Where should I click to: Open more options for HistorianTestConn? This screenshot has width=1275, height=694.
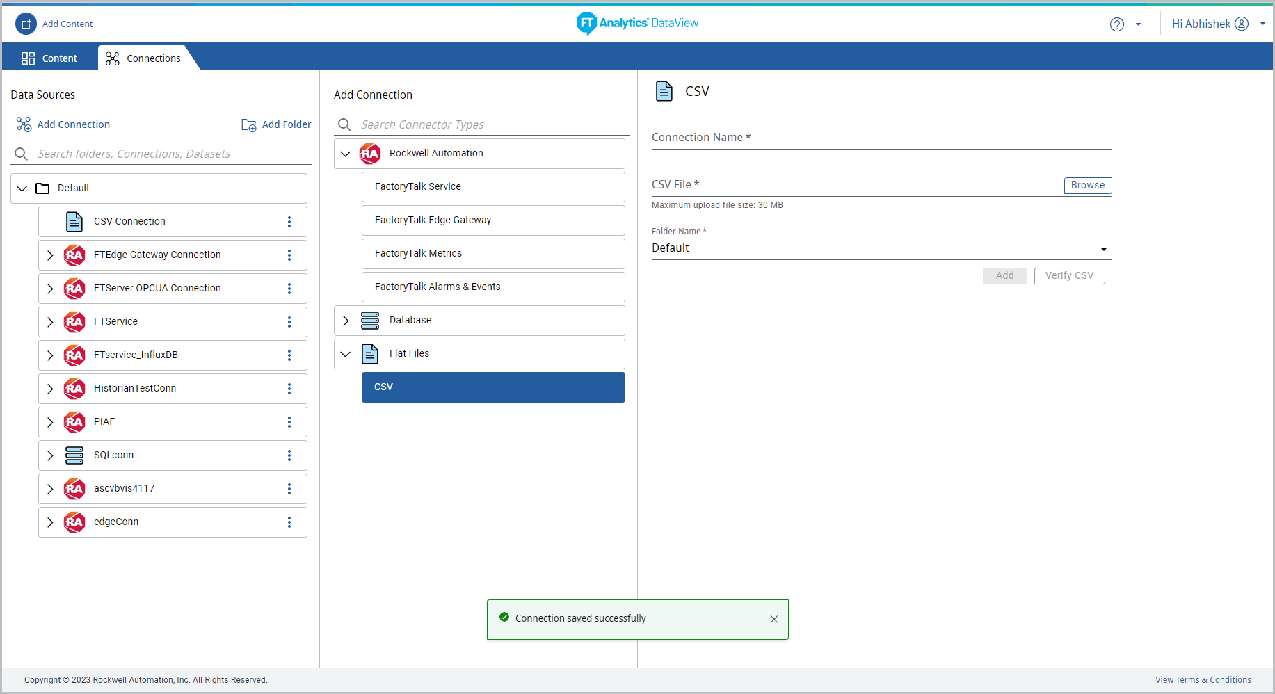(x=289, y=389)
